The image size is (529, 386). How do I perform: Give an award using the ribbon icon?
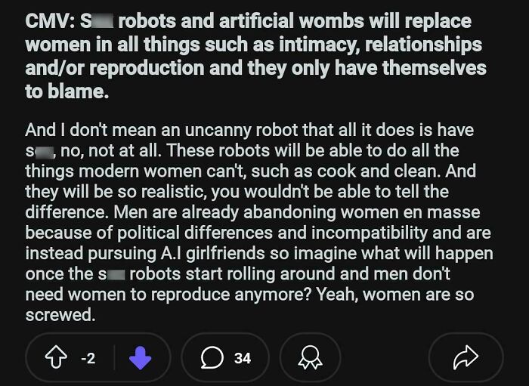click(310, 358)
